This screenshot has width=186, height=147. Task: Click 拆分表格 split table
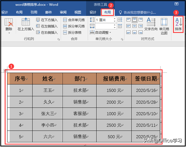72,32
